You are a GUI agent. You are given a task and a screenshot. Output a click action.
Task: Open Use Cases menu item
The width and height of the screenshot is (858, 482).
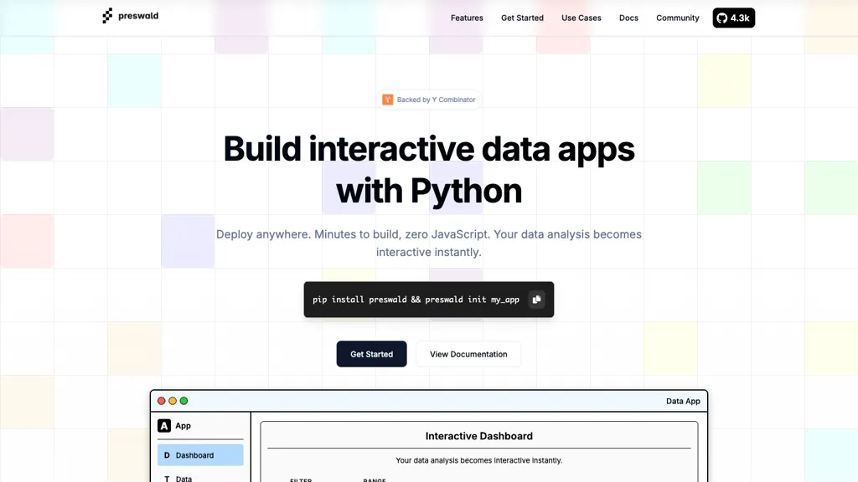(581, 18)
